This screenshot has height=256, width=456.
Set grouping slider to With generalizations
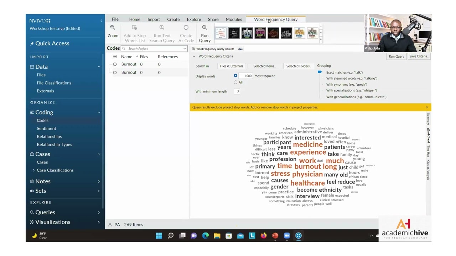tap(356, 97)
